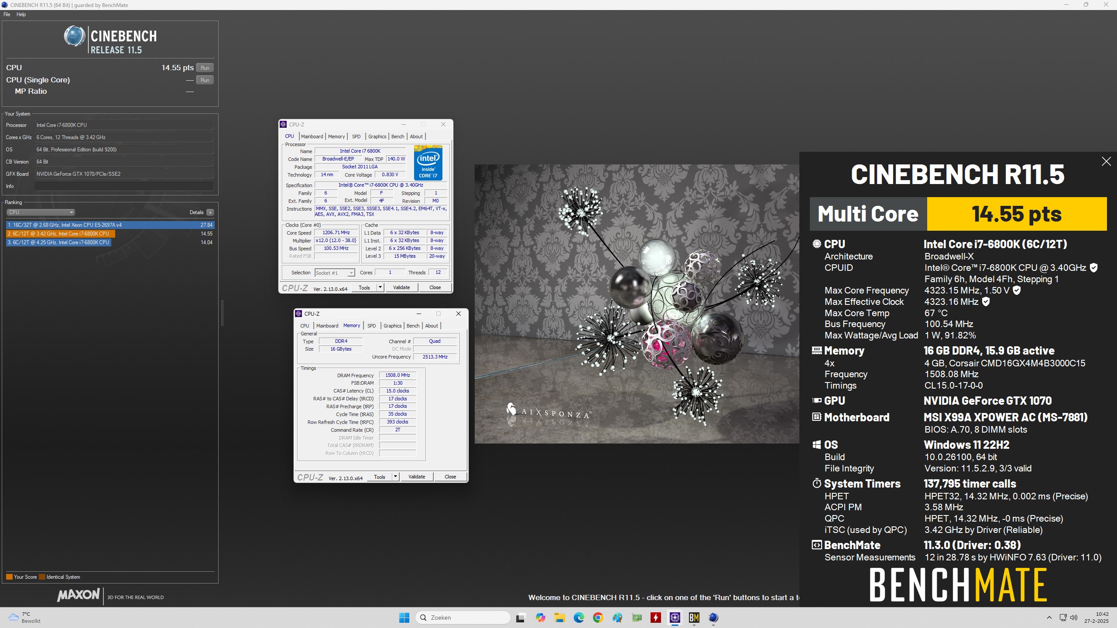Screen dimensions: 1117x628
Task: Click the 14.55 pts Multi Core score
Action: click(1017, 214)
